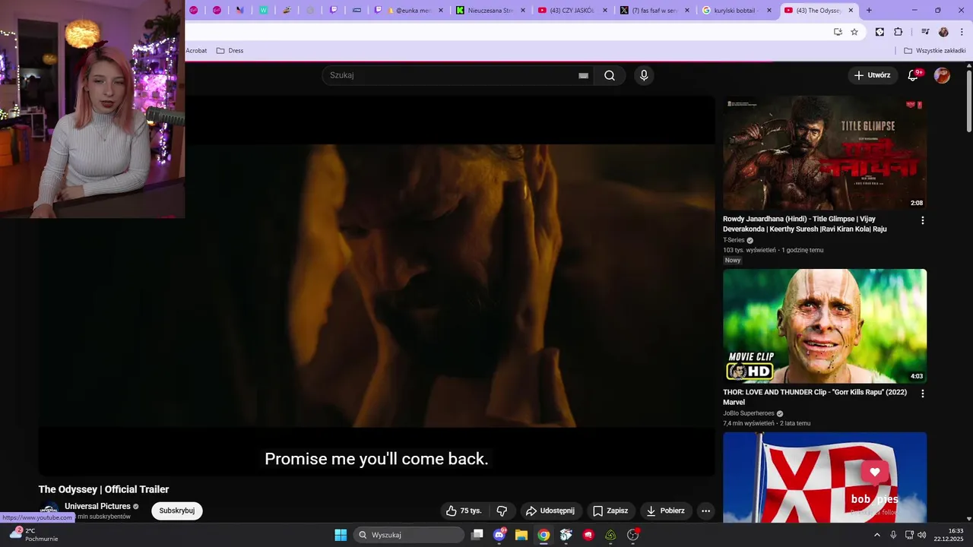Open Chrome profile avatar

(943, 32)
